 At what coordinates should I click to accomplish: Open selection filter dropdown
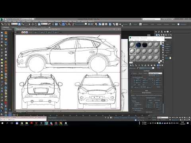point(14,24)
